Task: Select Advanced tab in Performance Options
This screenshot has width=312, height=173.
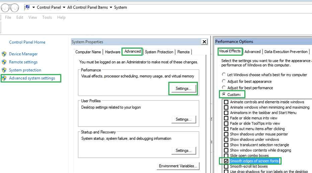Action: (253, 52)
